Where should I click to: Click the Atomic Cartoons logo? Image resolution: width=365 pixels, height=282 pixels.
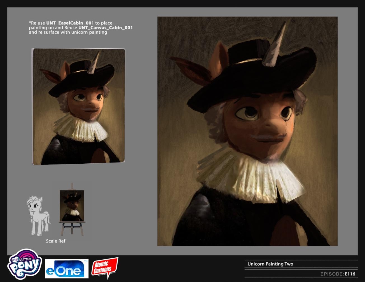coord(105,268)
